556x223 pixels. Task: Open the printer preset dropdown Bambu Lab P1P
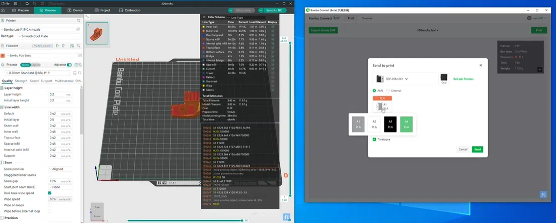38,30
